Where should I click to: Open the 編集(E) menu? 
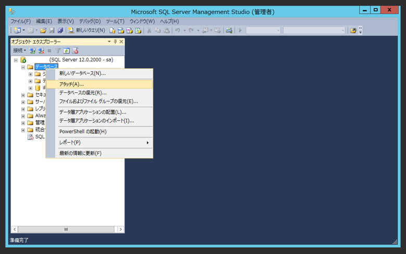click(44, 21)
